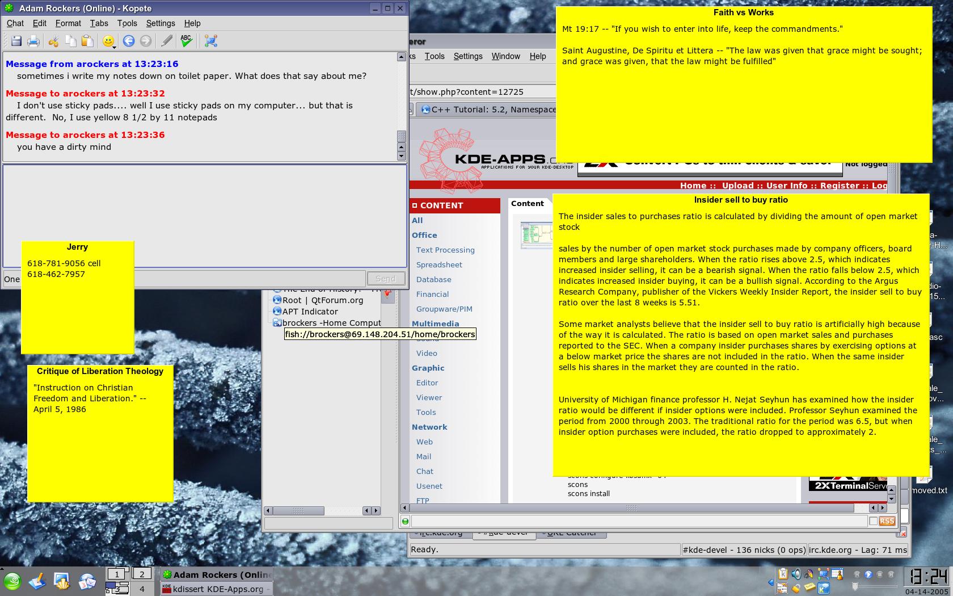Open the SUSE start menu button
Viewport: 953px width, 596px height.
[x=12, y=581]
